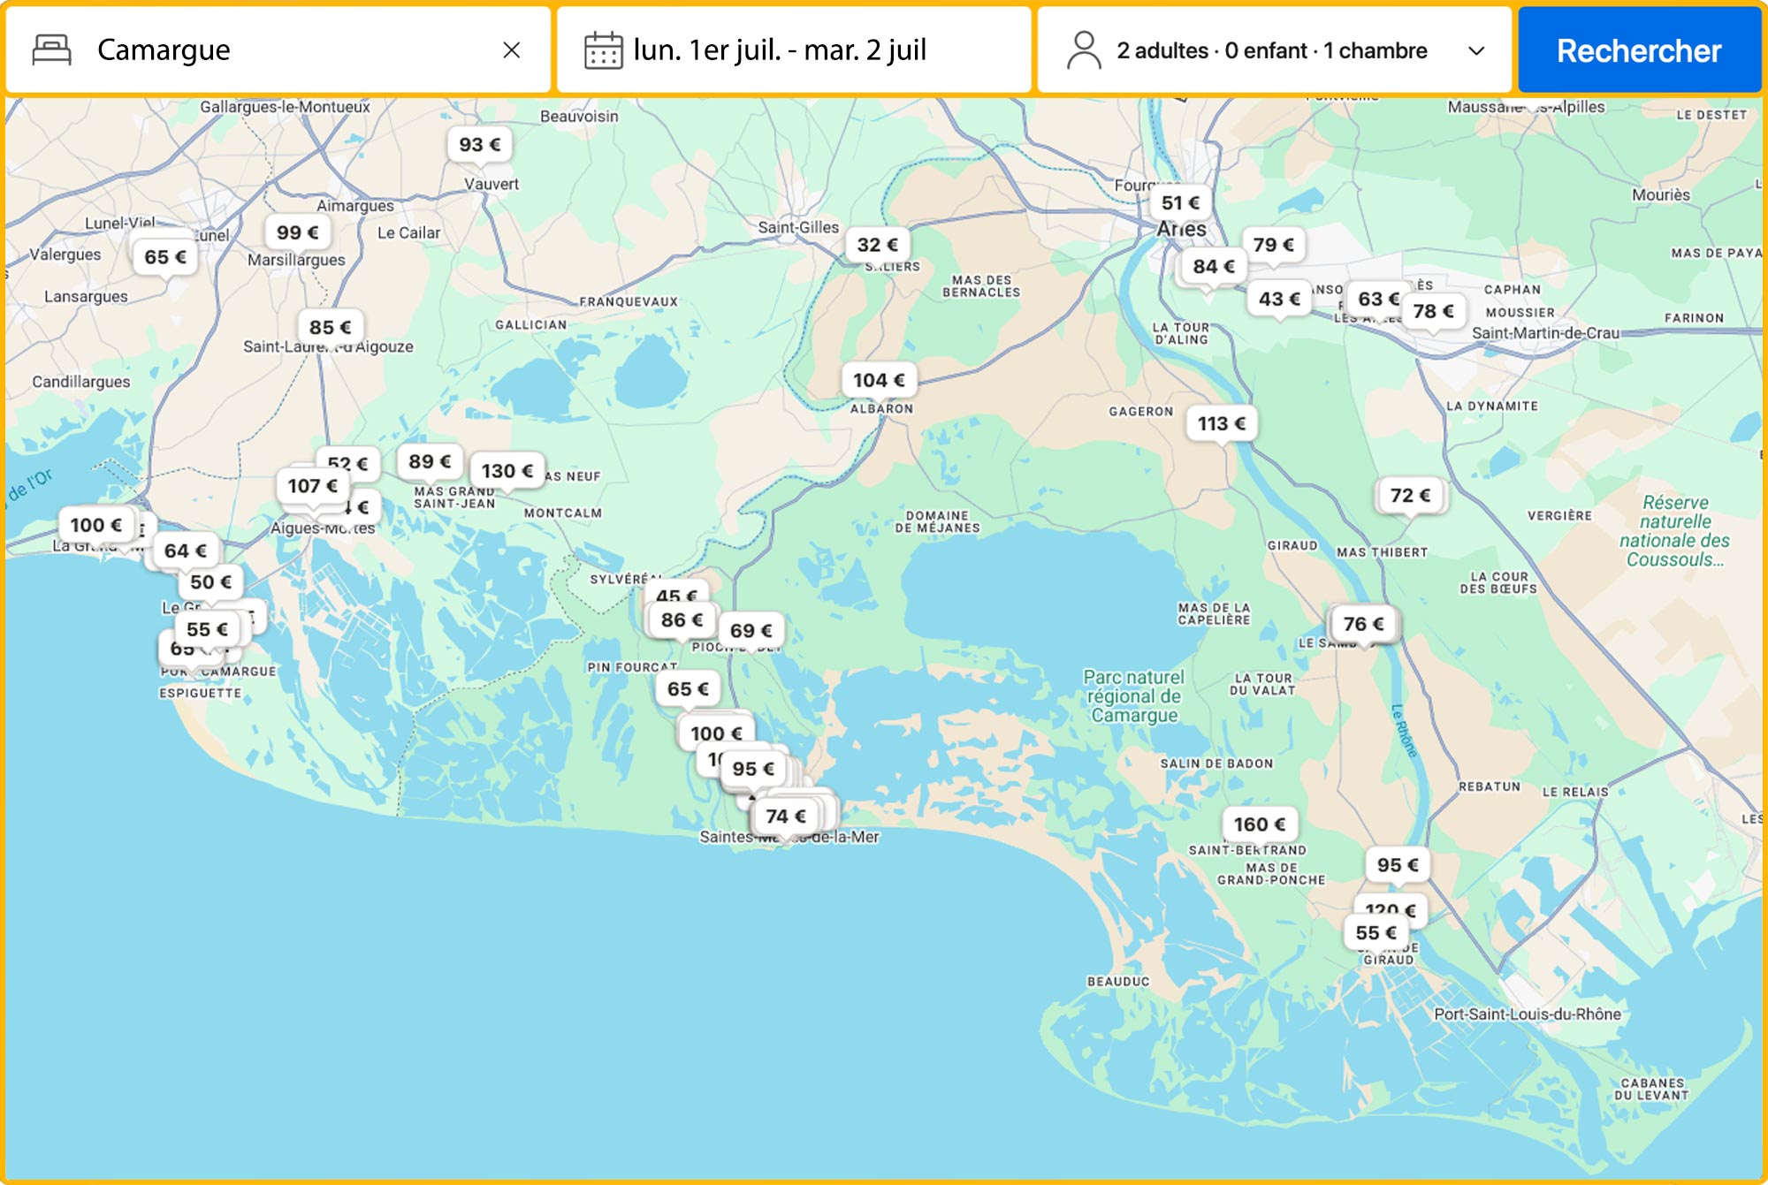Select the 104 € pin at Albaron
This screenshot has height=1185, width=1768.
coord(879,380)
